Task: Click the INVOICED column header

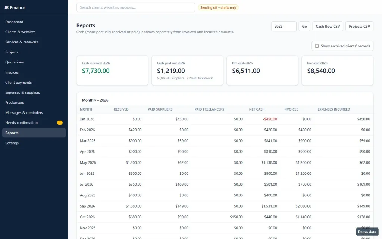Action: point(291,109)
